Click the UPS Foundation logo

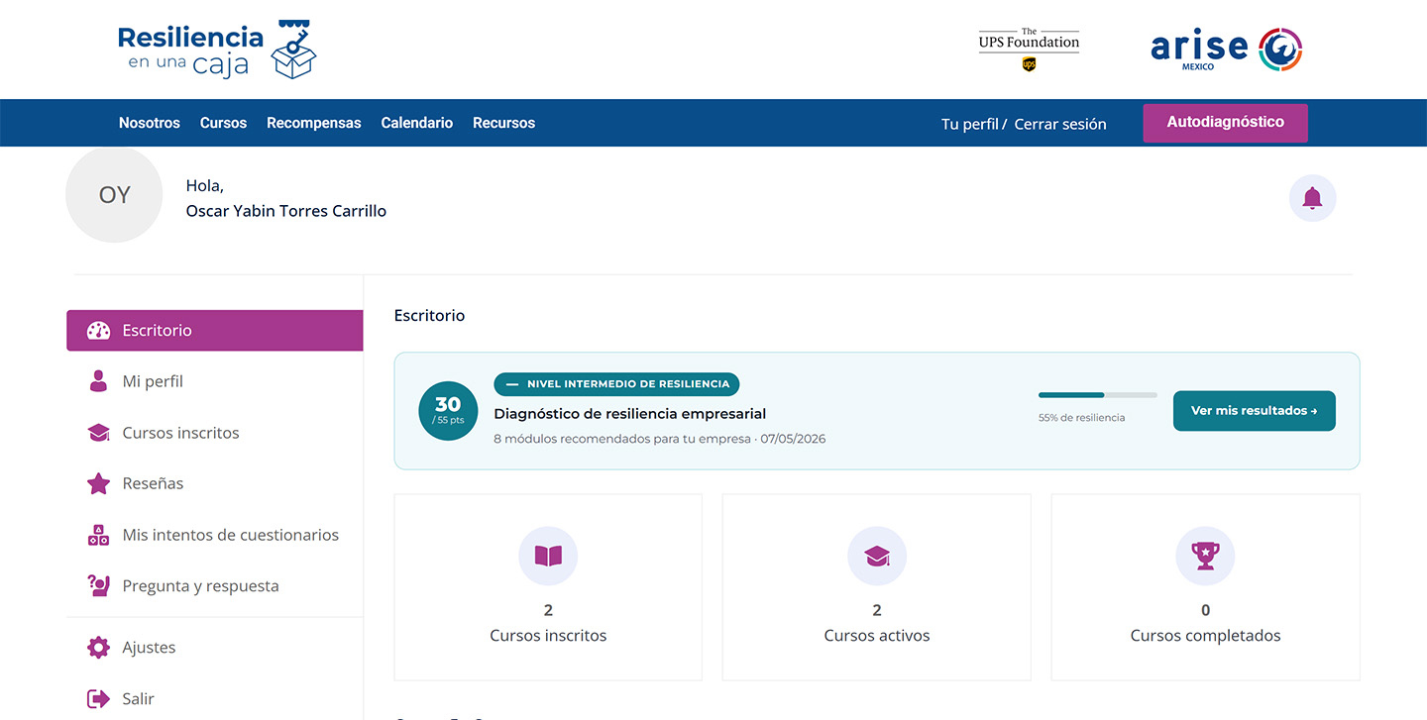1029,50
